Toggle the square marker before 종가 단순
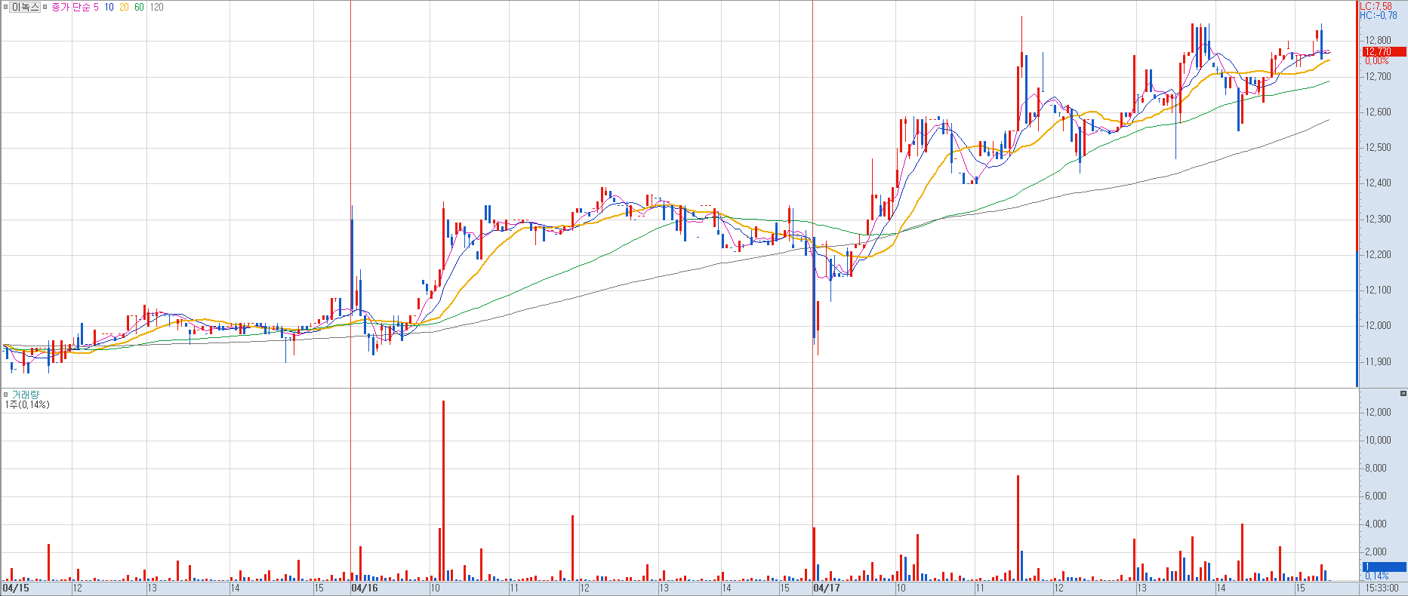 click(x=46, y=7)
